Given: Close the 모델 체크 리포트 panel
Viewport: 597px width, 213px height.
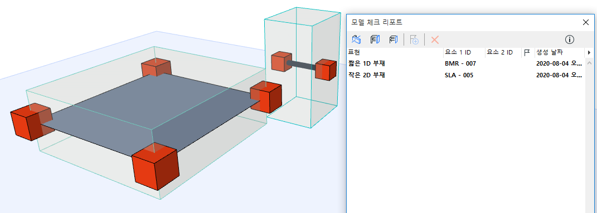Looking at the screenshot, I should point(586,22).
